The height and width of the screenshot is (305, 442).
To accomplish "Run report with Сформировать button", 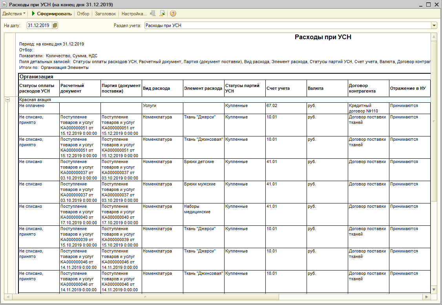I will click(51, 14).
